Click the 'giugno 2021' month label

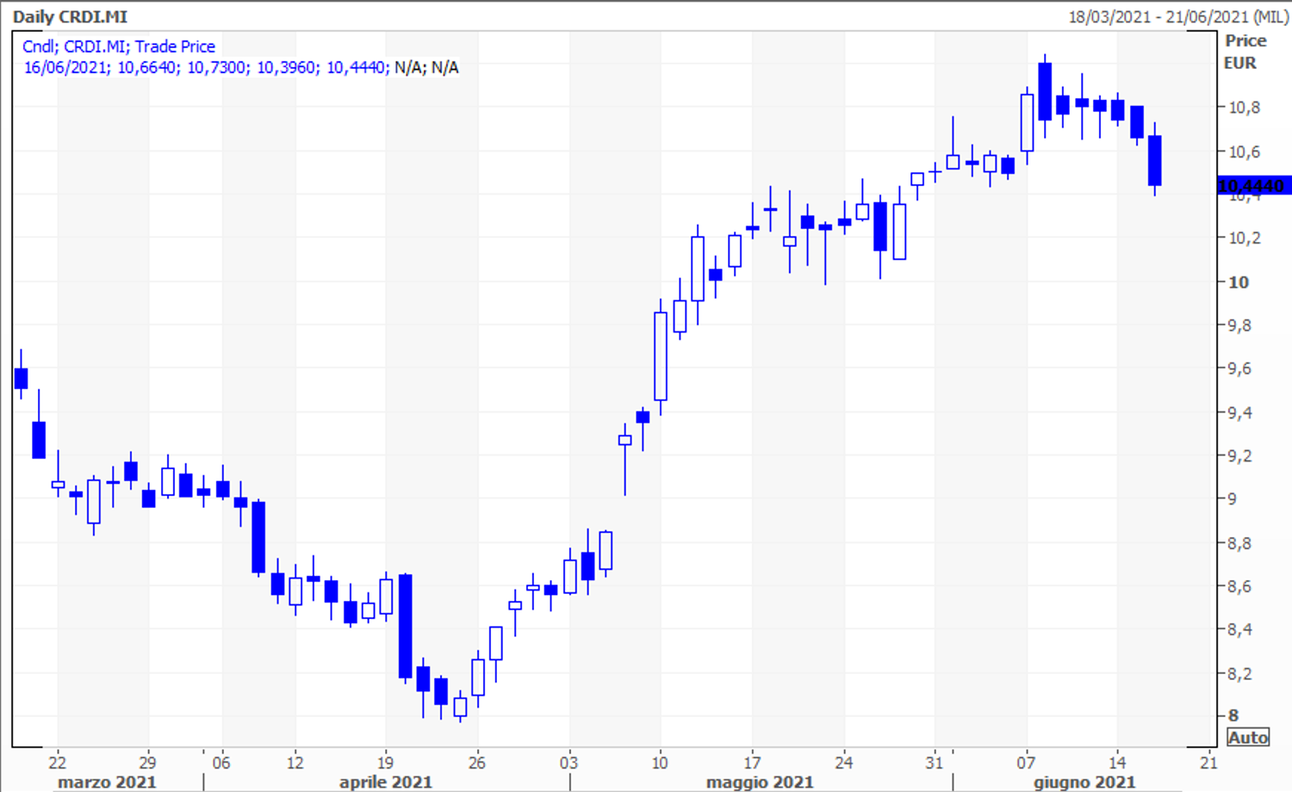pyautogui.click(x=1084, y=782)
